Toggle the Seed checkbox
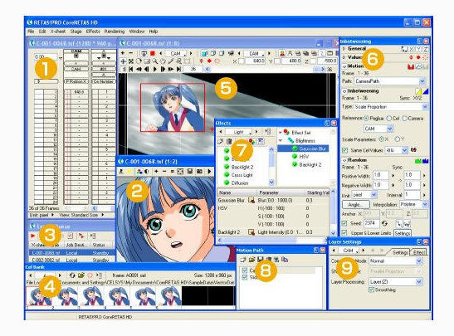This screenshot has height=336, width=454. [344, 223]
